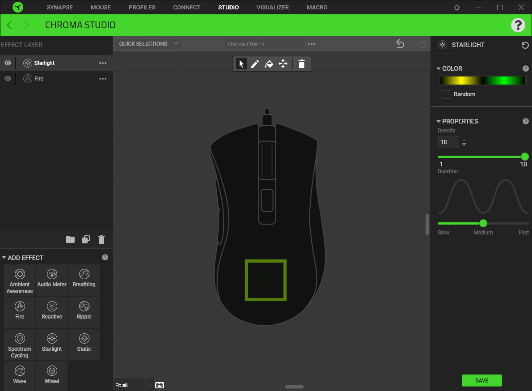Open the Add Effect help icon
532x391 pixels.
click(105, 257)
